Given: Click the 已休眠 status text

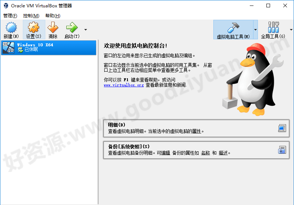Looking at the screenshot, I should pos(31,50).
